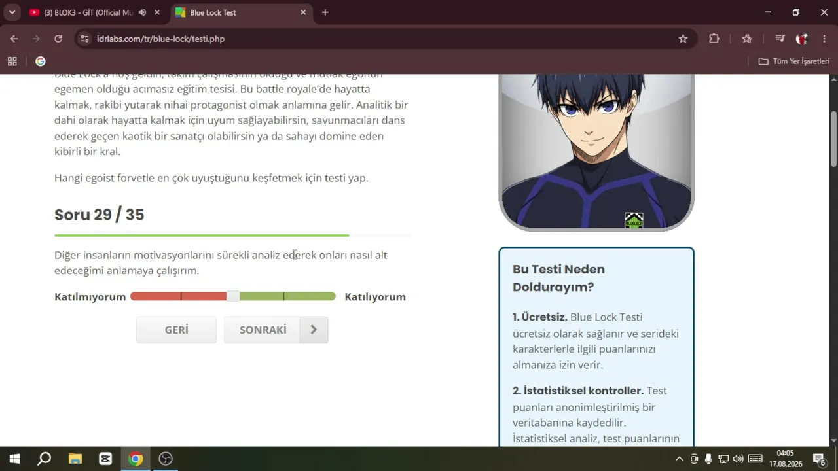Open the CapCut app on the taskbar

[x=105, y=459]
